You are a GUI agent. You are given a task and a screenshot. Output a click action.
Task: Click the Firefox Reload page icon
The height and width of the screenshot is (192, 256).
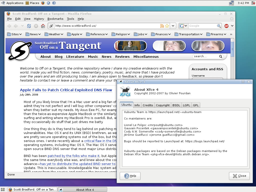pyautogui.click(x=29, y=26)
